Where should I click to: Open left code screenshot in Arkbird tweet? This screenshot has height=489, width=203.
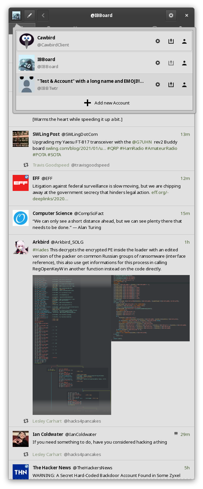[x=72, y=345]
